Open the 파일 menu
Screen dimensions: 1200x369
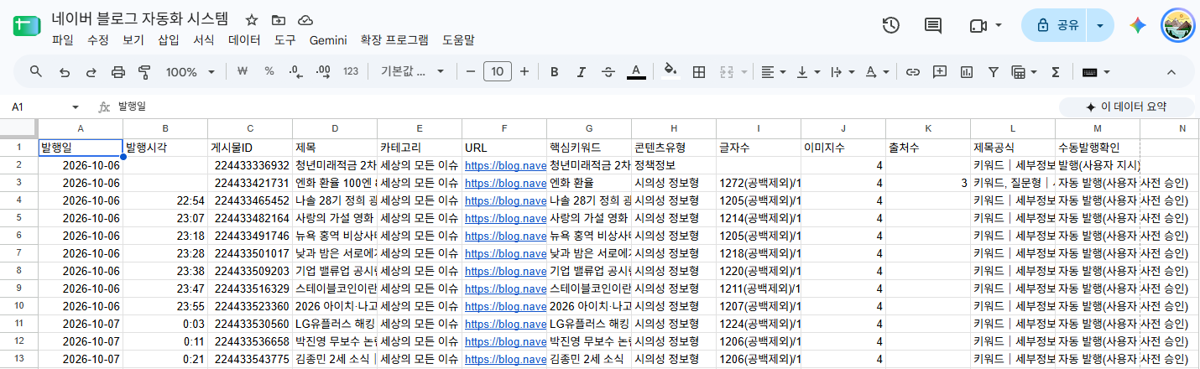click(63, 39)
